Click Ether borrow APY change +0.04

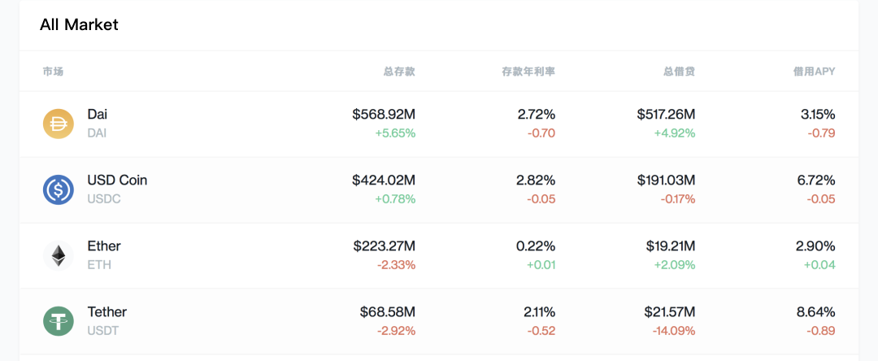(x=819, y=265)
